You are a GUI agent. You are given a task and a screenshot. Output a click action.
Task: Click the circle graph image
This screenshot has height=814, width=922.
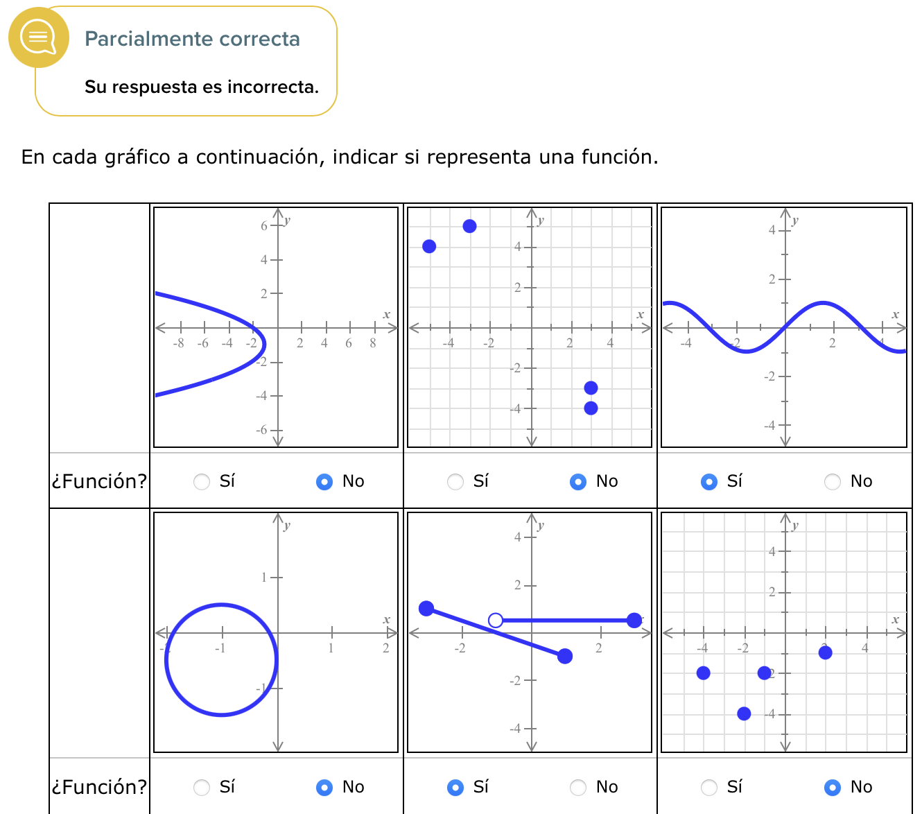click(x=276, y=632)
